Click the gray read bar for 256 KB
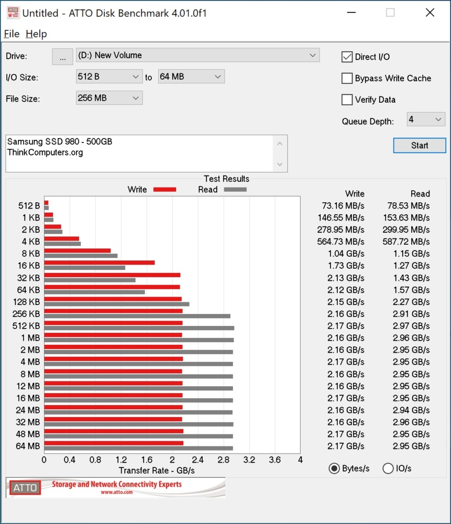 tap(137, 316)
